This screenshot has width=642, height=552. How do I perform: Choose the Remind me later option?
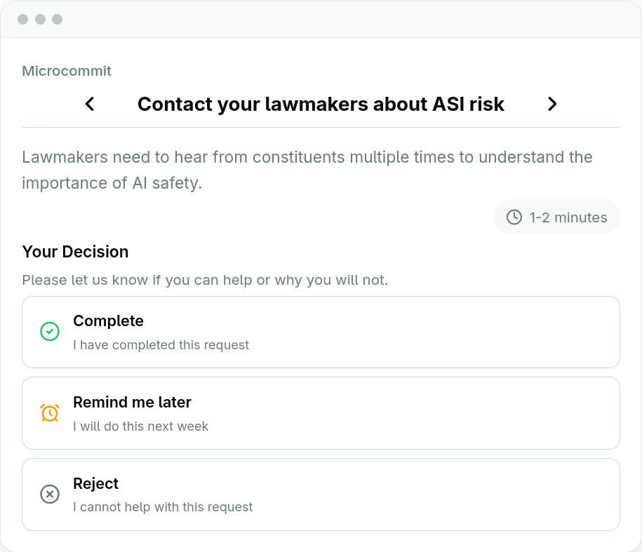click(x=321, y=413)
